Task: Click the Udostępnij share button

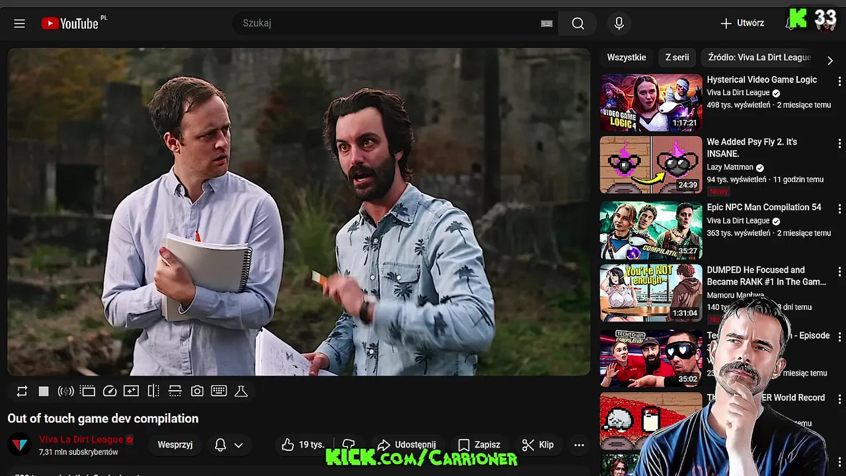Action: 406,445
